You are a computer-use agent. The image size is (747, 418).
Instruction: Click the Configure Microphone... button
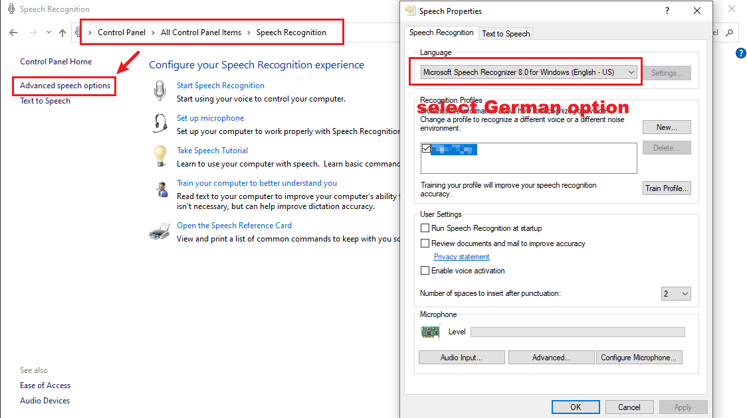coord(639,358)
